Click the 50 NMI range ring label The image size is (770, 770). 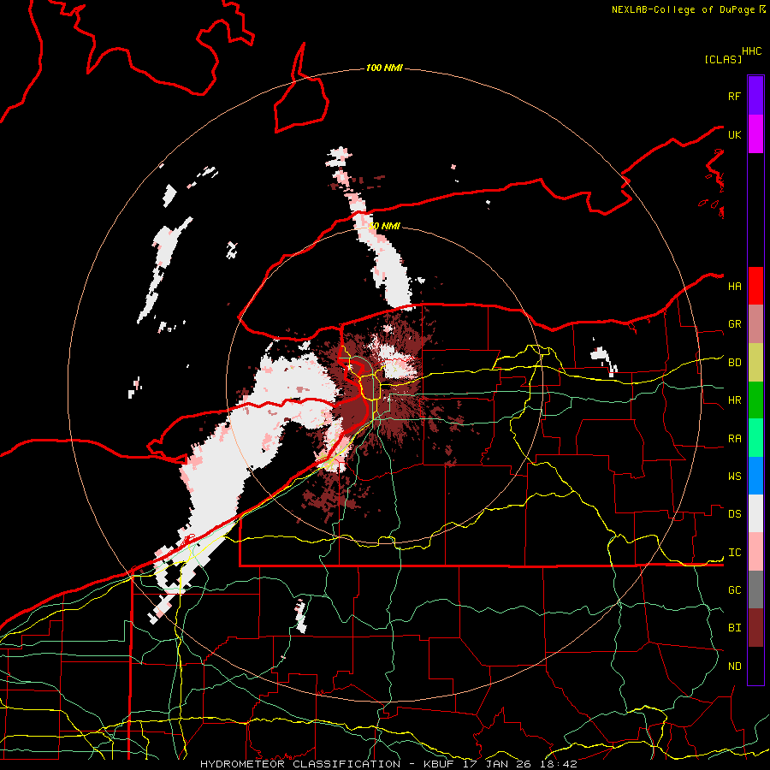[384, 227]
